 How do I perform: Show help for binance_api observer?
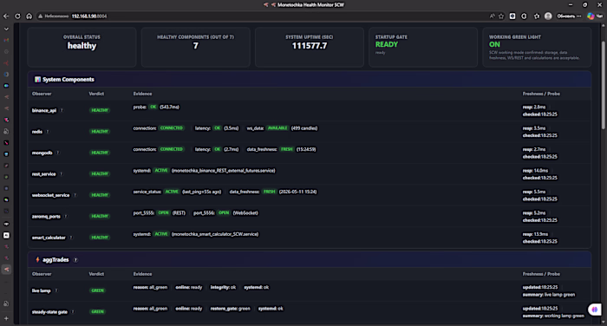click(x=62, y=110)
